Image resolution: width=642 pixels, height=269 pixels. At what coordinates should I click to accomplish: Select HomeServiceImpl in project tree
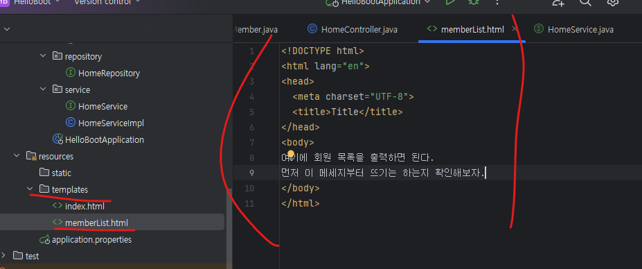[111, 123]
